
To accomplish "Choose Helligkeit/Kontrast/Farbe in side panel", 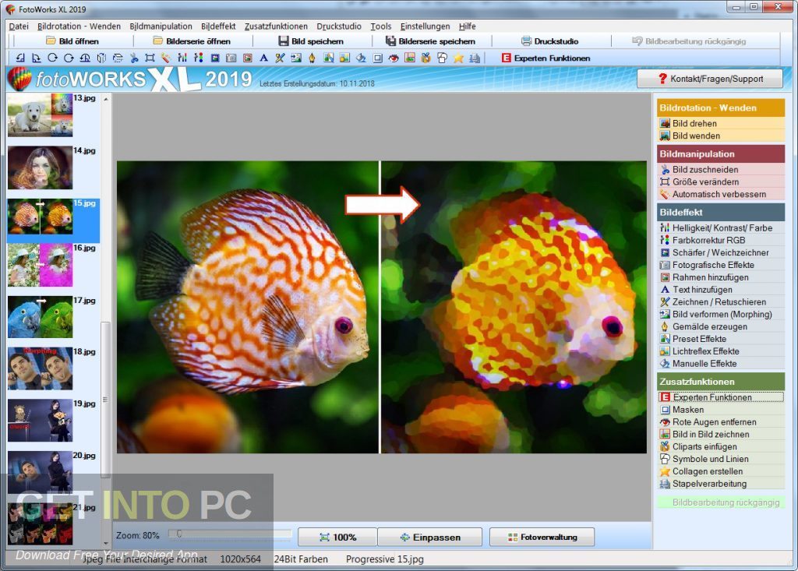I will (721, 228).
